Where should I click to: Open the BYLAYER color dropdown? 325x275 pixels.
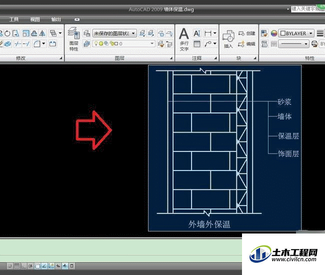296,33
